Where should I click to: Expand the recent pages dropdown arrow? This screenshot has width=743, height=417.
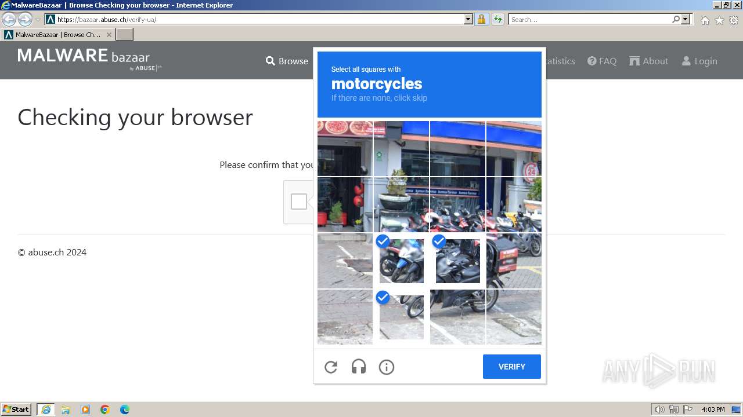[x=38, y=20]
